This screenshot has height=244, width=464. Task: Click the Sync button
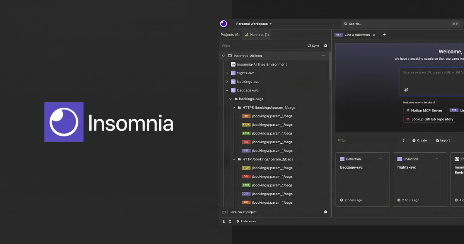click(x=314, y=46)
